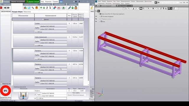
Task: Click the Дерево построения button
Action: click(x=18, y=1)
